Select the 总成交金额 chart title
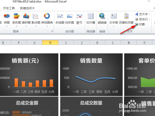 click(x=27, y=103)
